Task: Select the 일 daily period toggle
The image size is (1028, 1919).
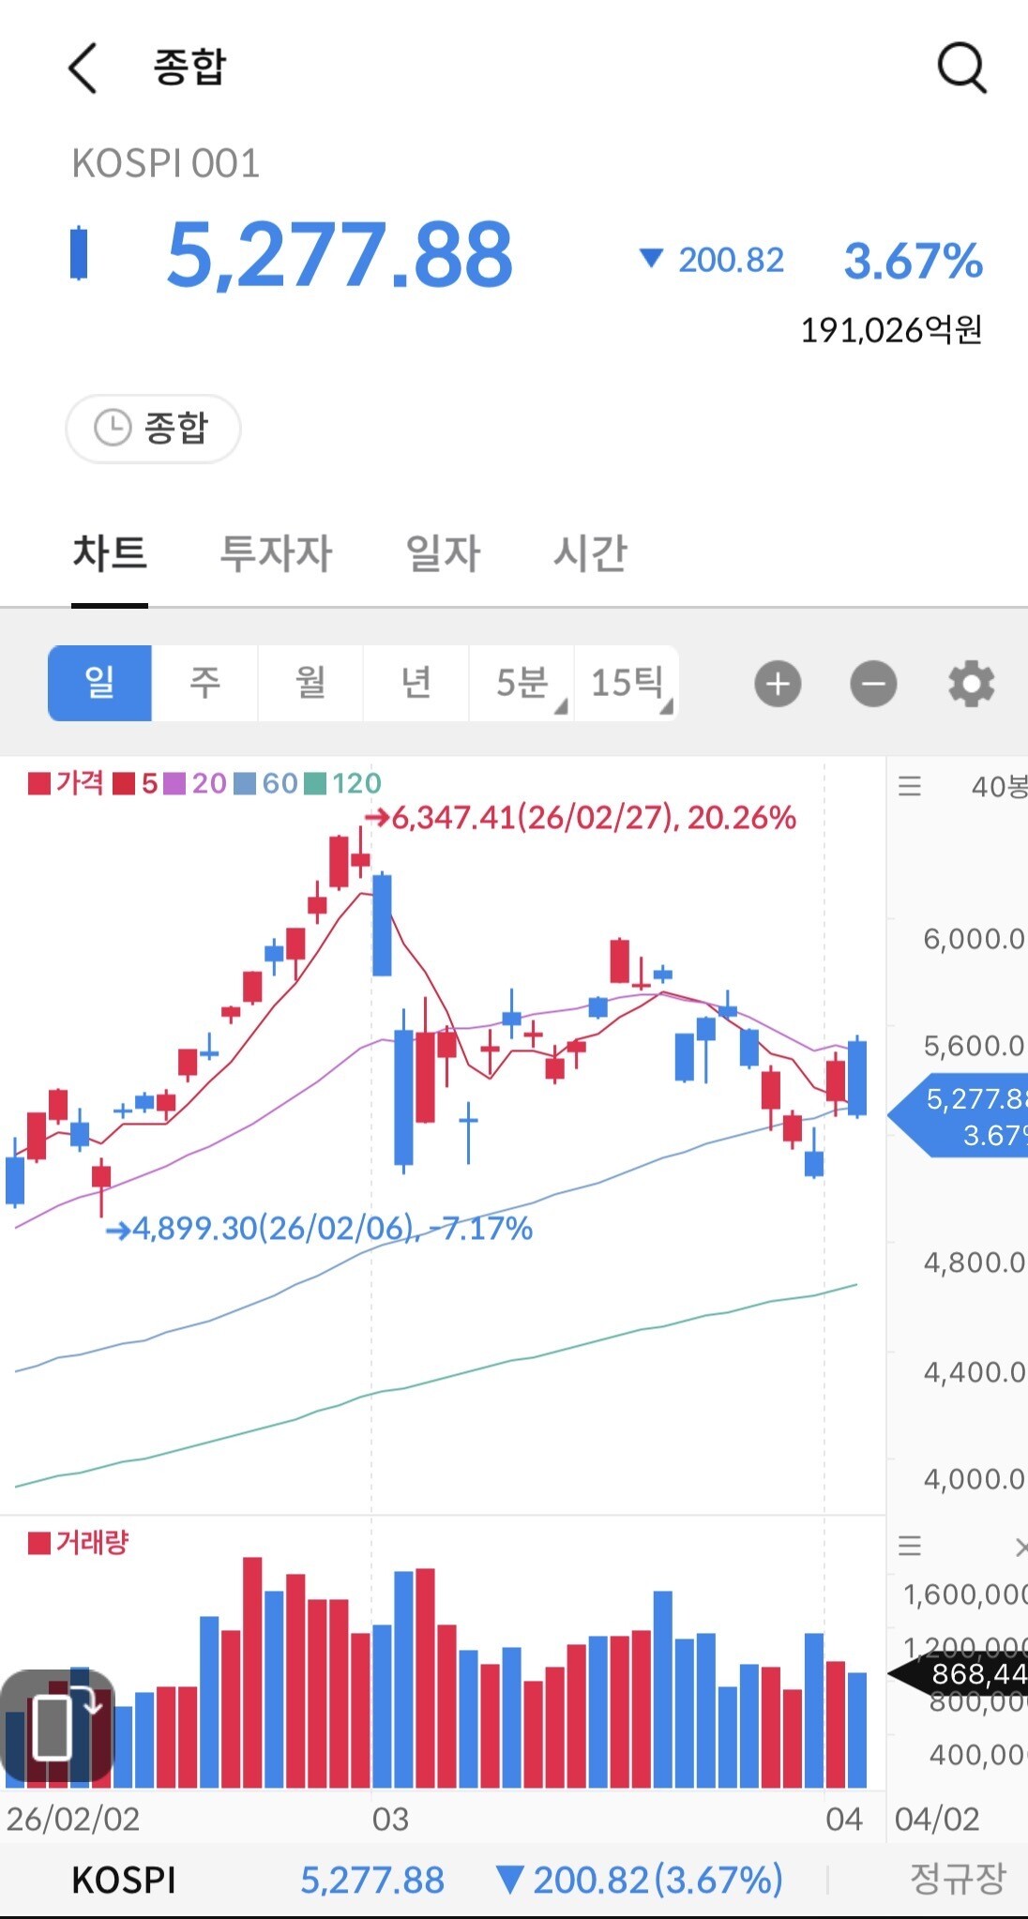Action: point(99,683)
